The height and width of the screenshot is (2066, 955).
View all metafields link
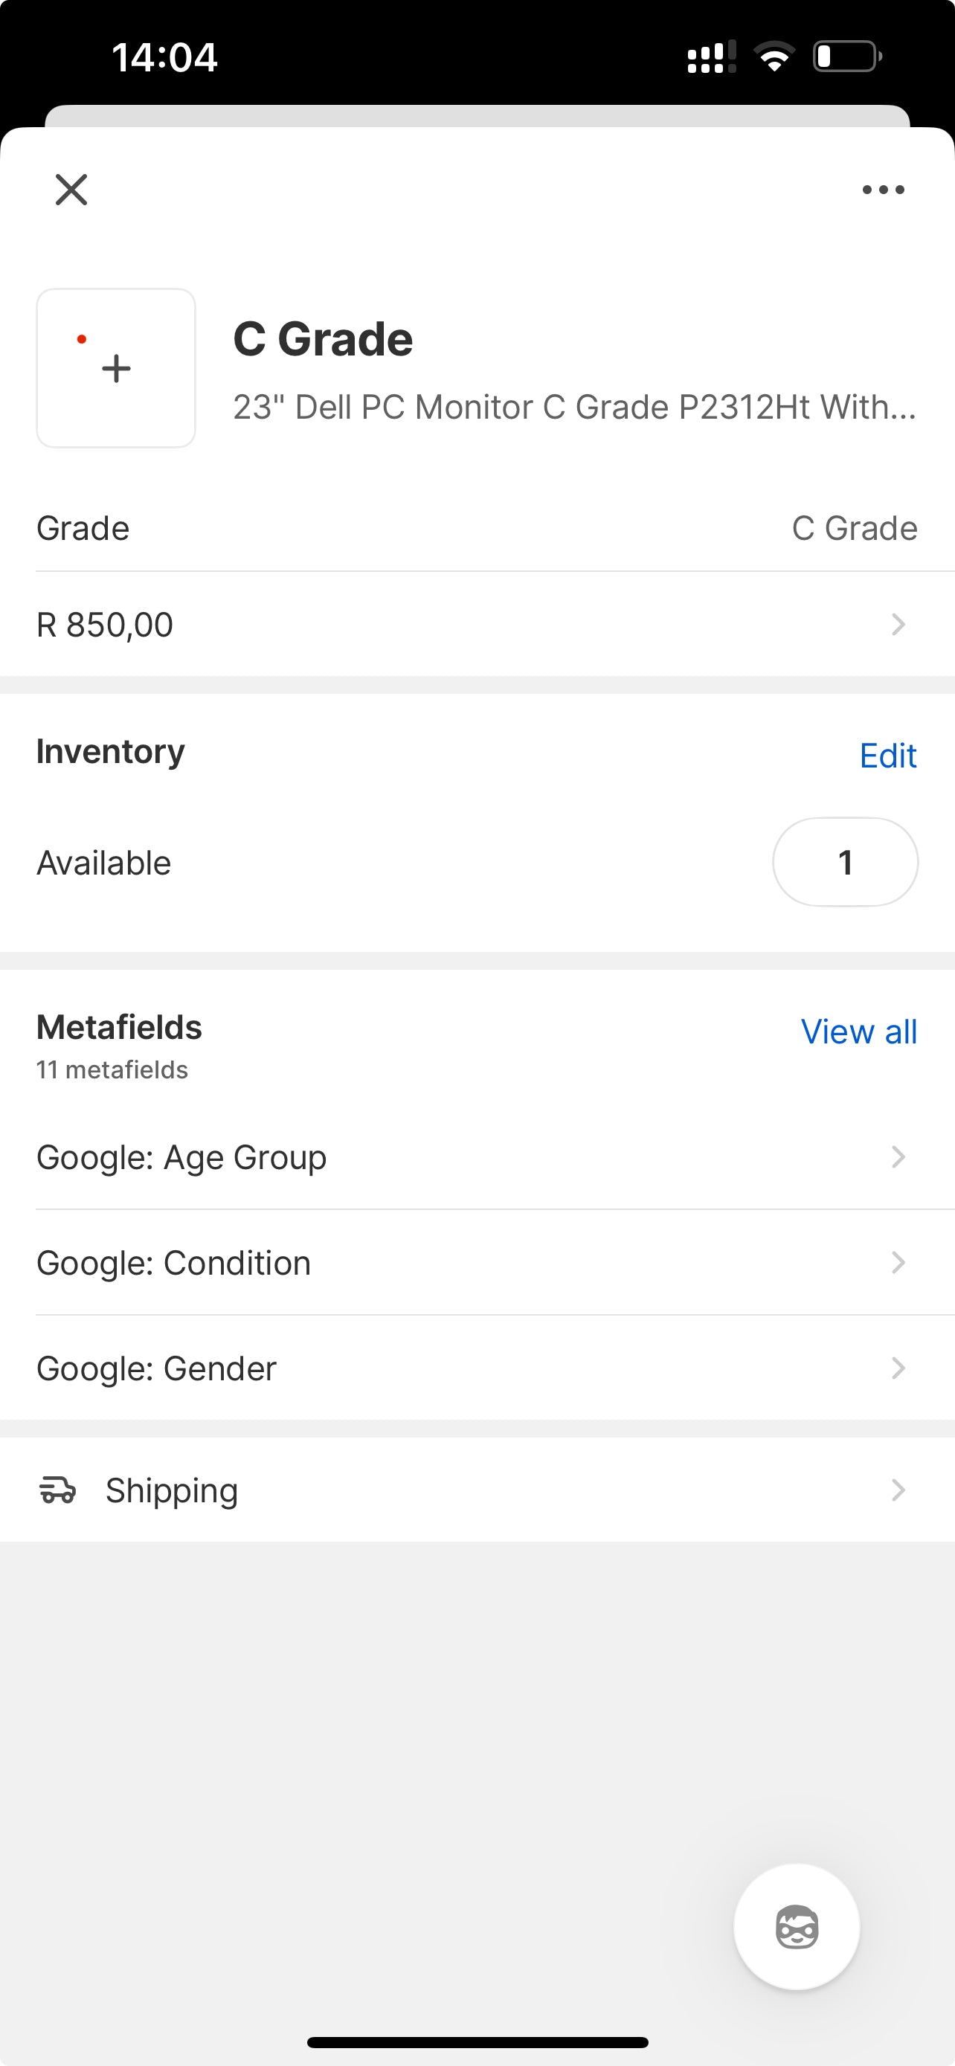click(859, 1032)
